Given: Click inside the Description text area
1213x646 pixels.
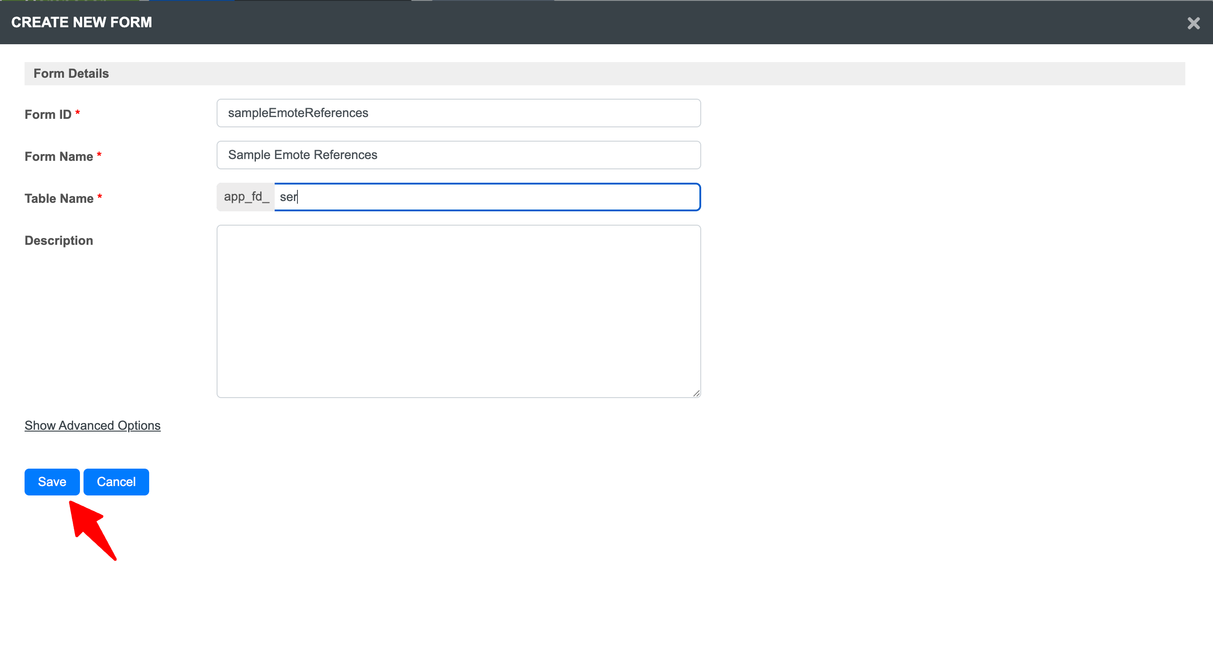Looking at the screenshot, I should click(458, 311).
